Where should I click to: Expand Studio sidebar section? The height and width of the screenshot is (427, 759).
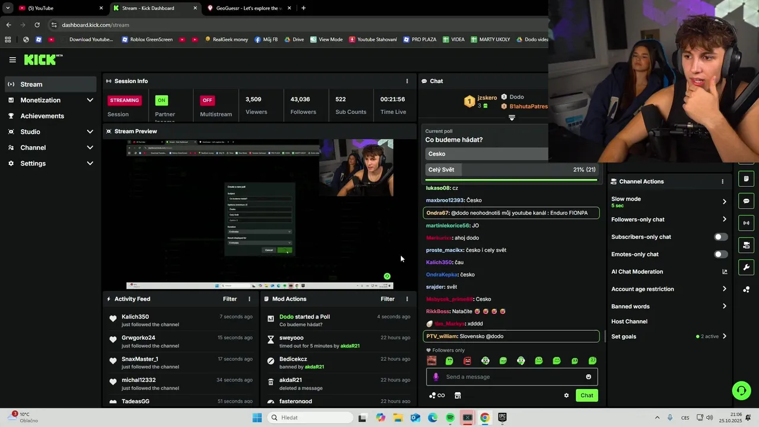point(90,132)
